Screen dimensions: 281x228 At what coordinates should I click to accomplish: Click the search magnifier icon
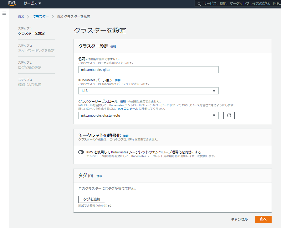pyautogui.click(x=199, y=4)
